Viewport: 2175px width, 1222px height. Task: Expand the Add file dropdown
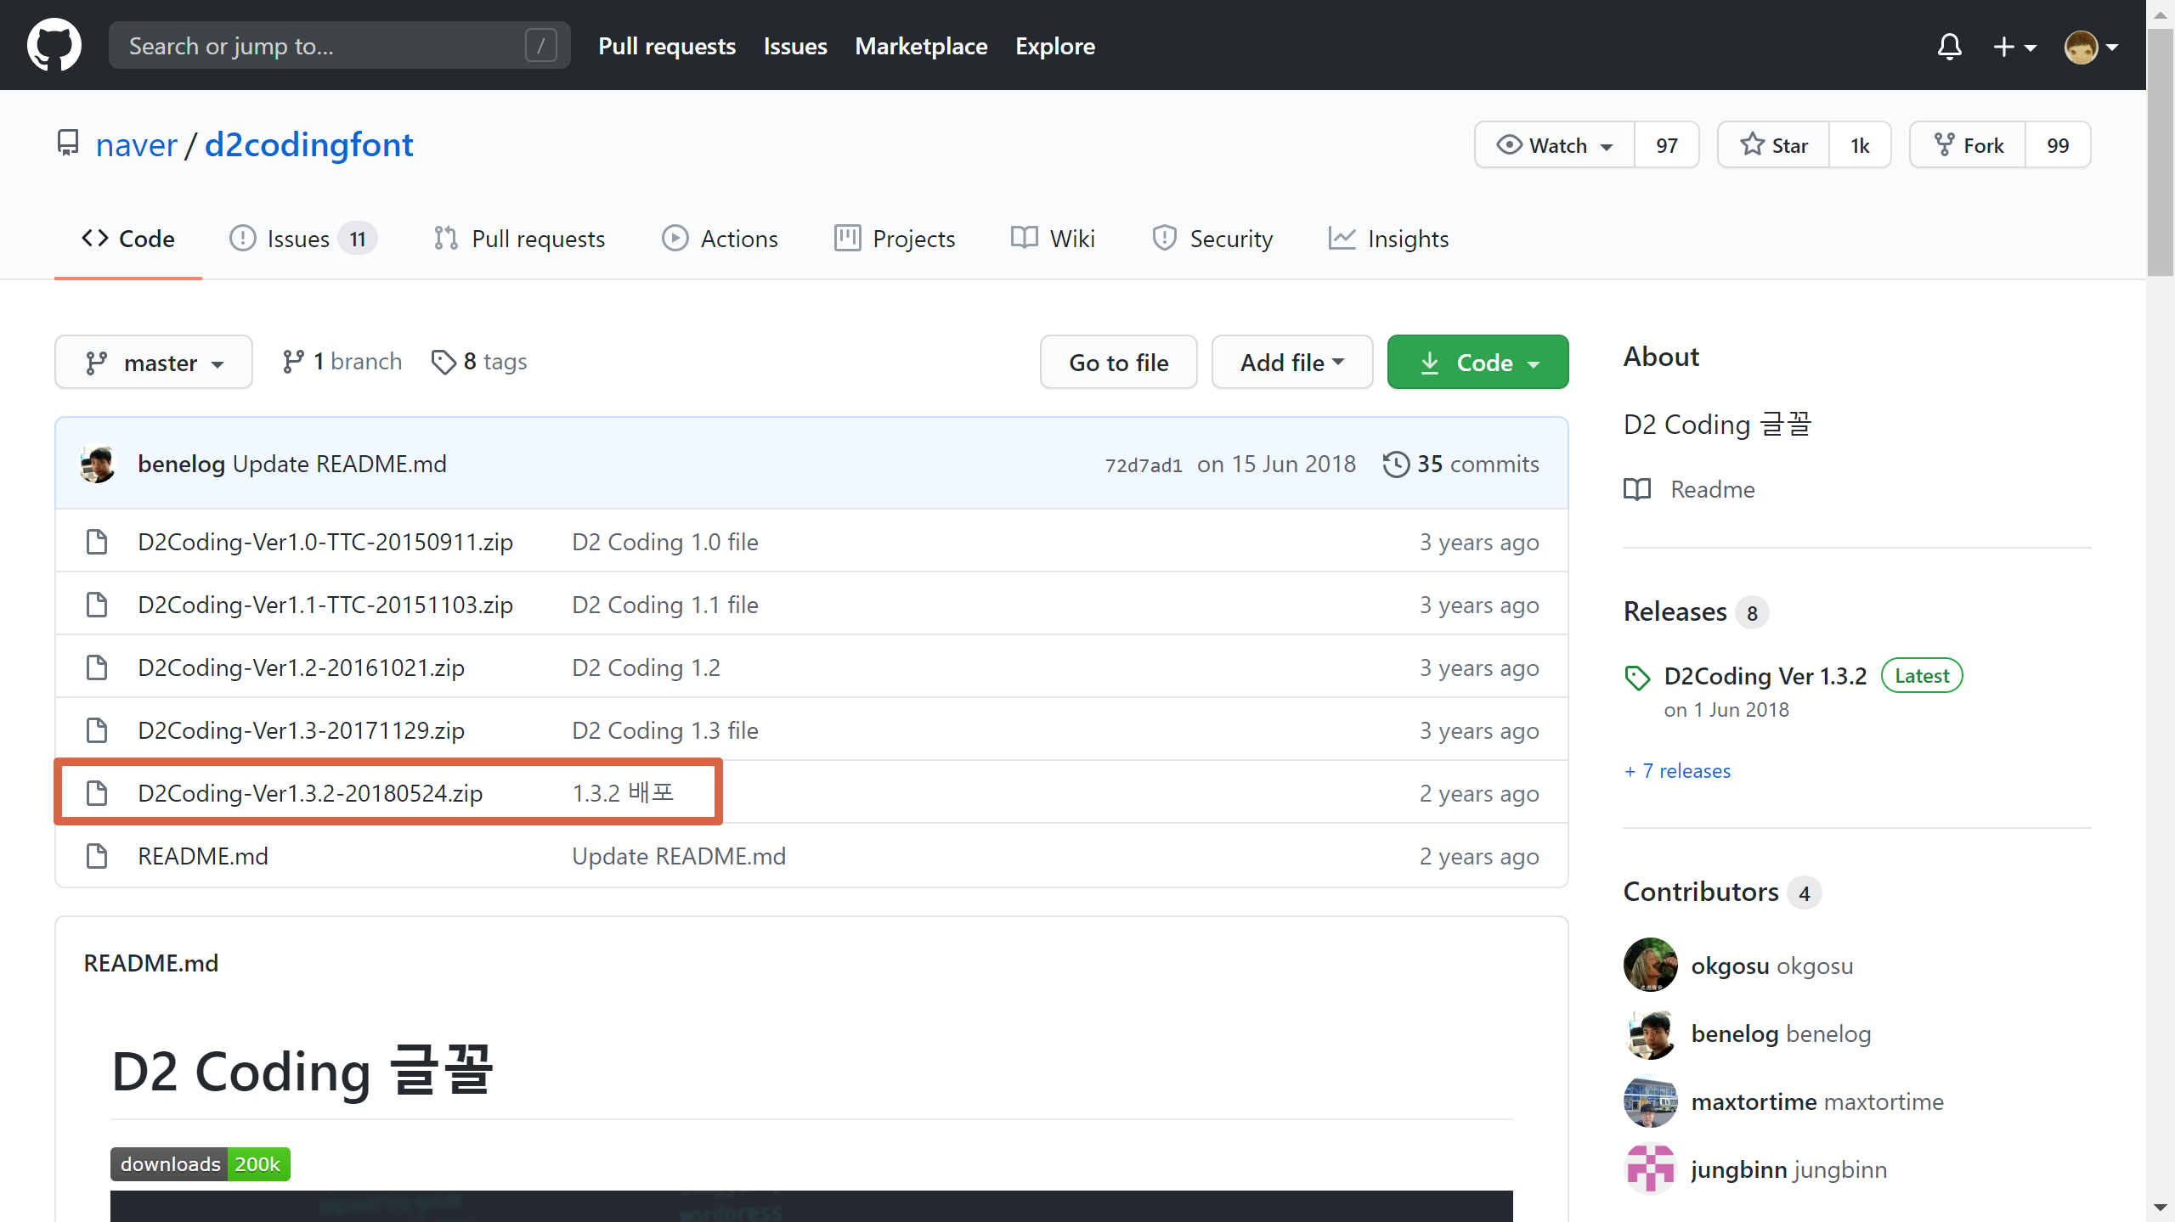point(1291,363)
